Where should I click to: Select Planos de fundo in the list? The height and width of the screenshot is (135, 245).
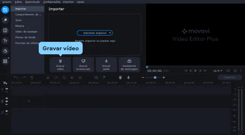25,37
